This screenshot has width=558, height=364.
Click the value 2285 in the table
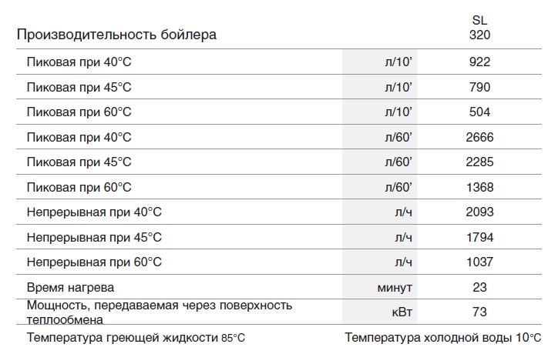point(479,162)
